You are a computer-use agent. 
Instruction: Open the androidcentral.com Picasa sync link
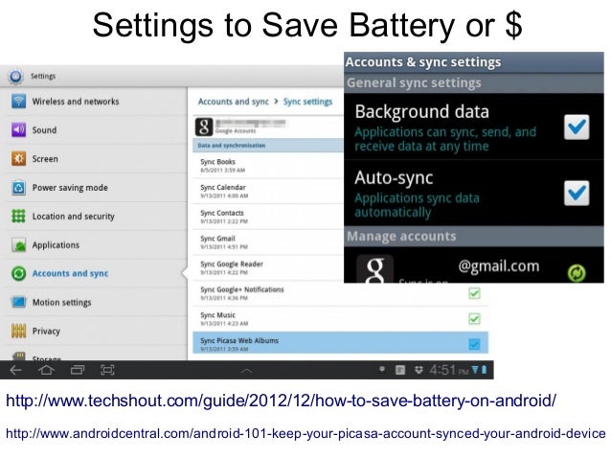(305, 433)
